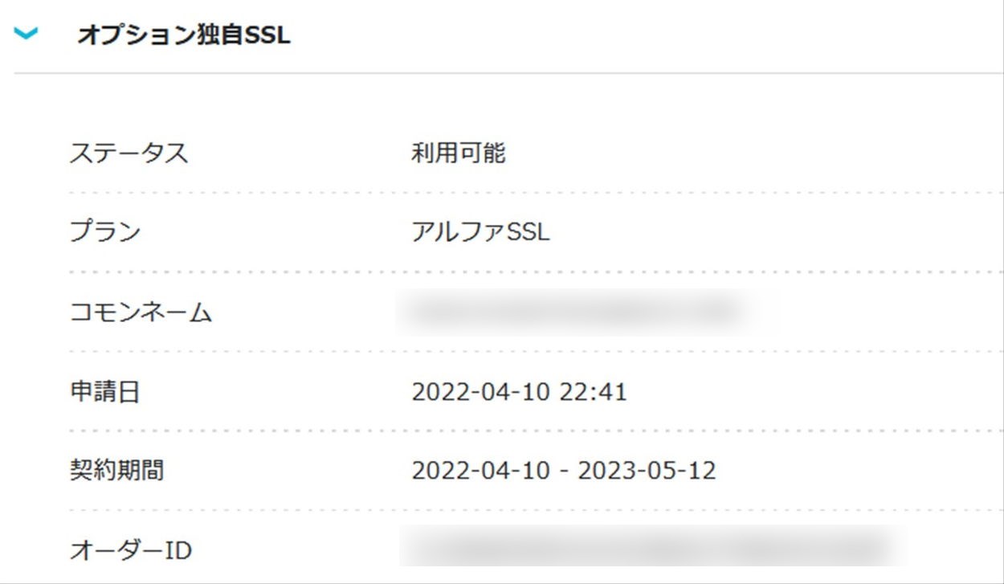Click the ステータス label
The height and width of the screenshot is (584, 1004).
[129, 153]
